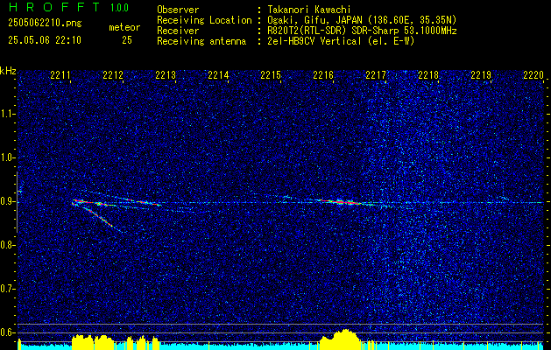The image size is (551, 350).
Task: Click the 2211 time marker
Action: [60, 75]
